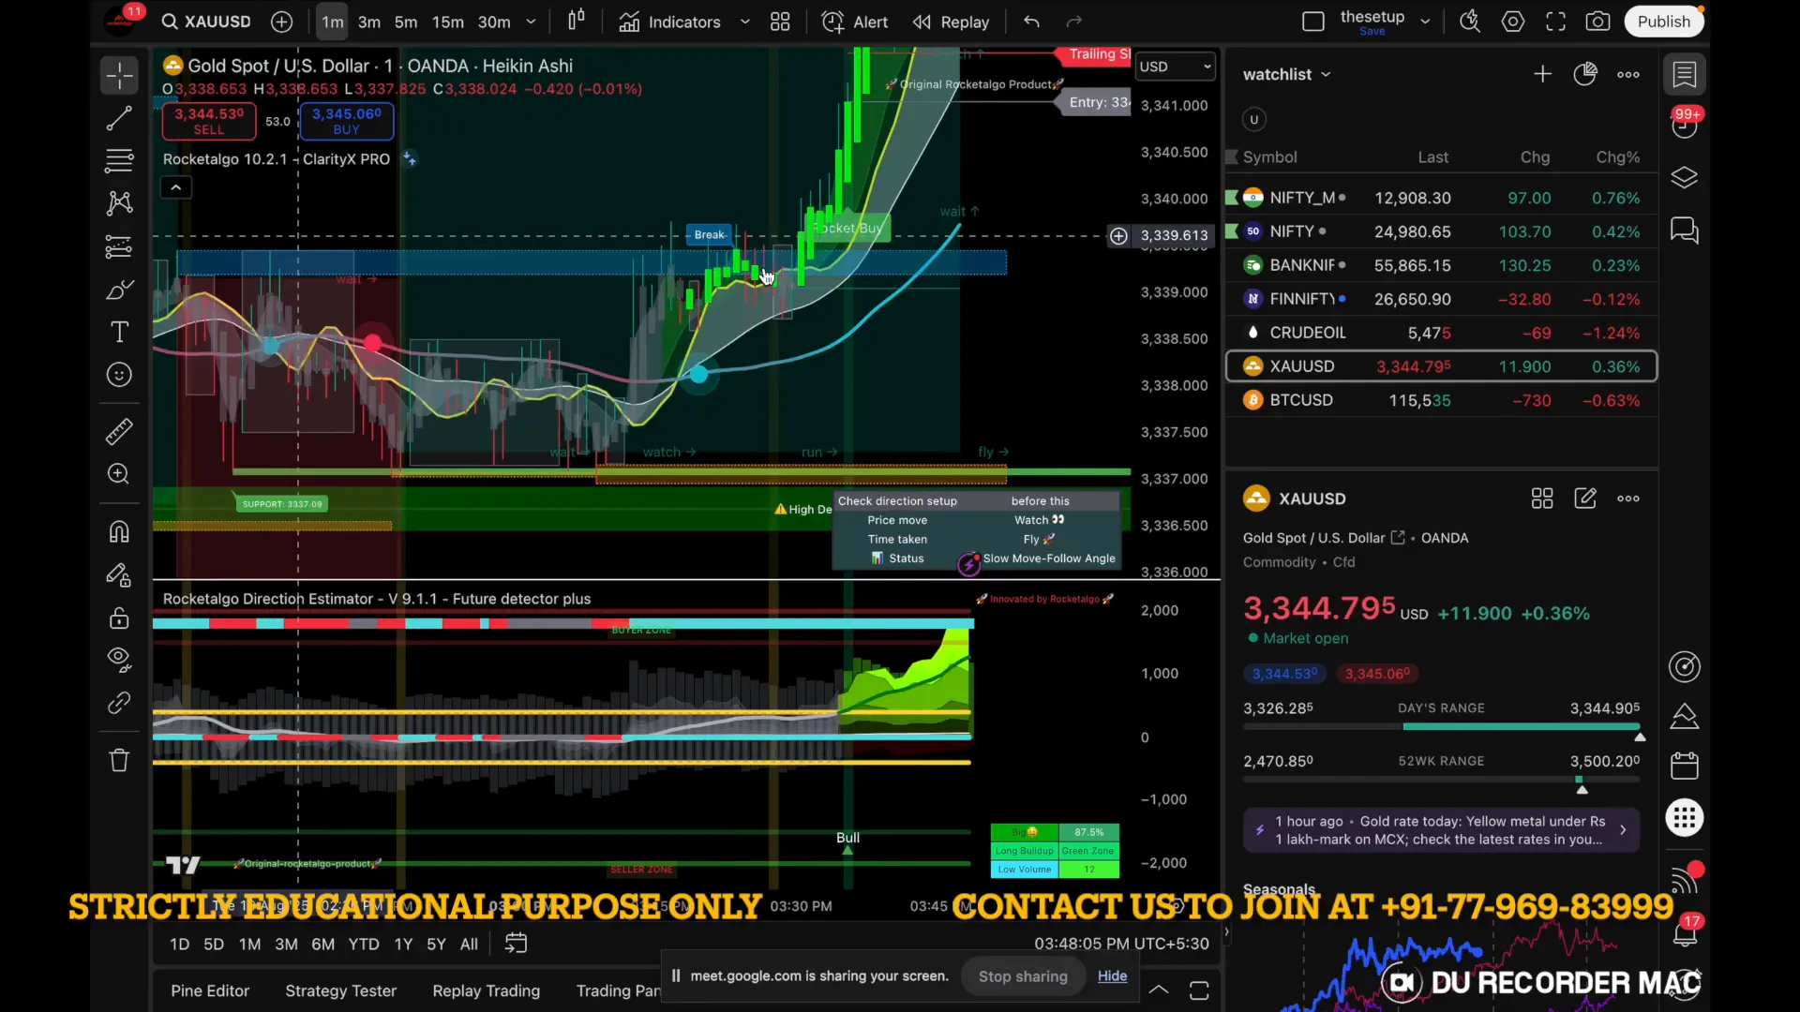Open the patterns drawing tool
This screenshot has height=1012, width=1800.
point(119,203)
